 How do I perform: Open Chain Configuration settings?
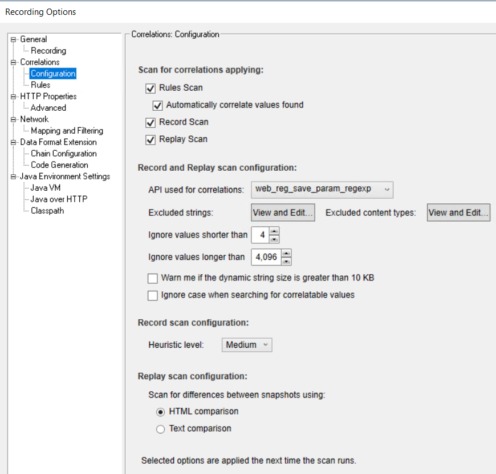63,154
